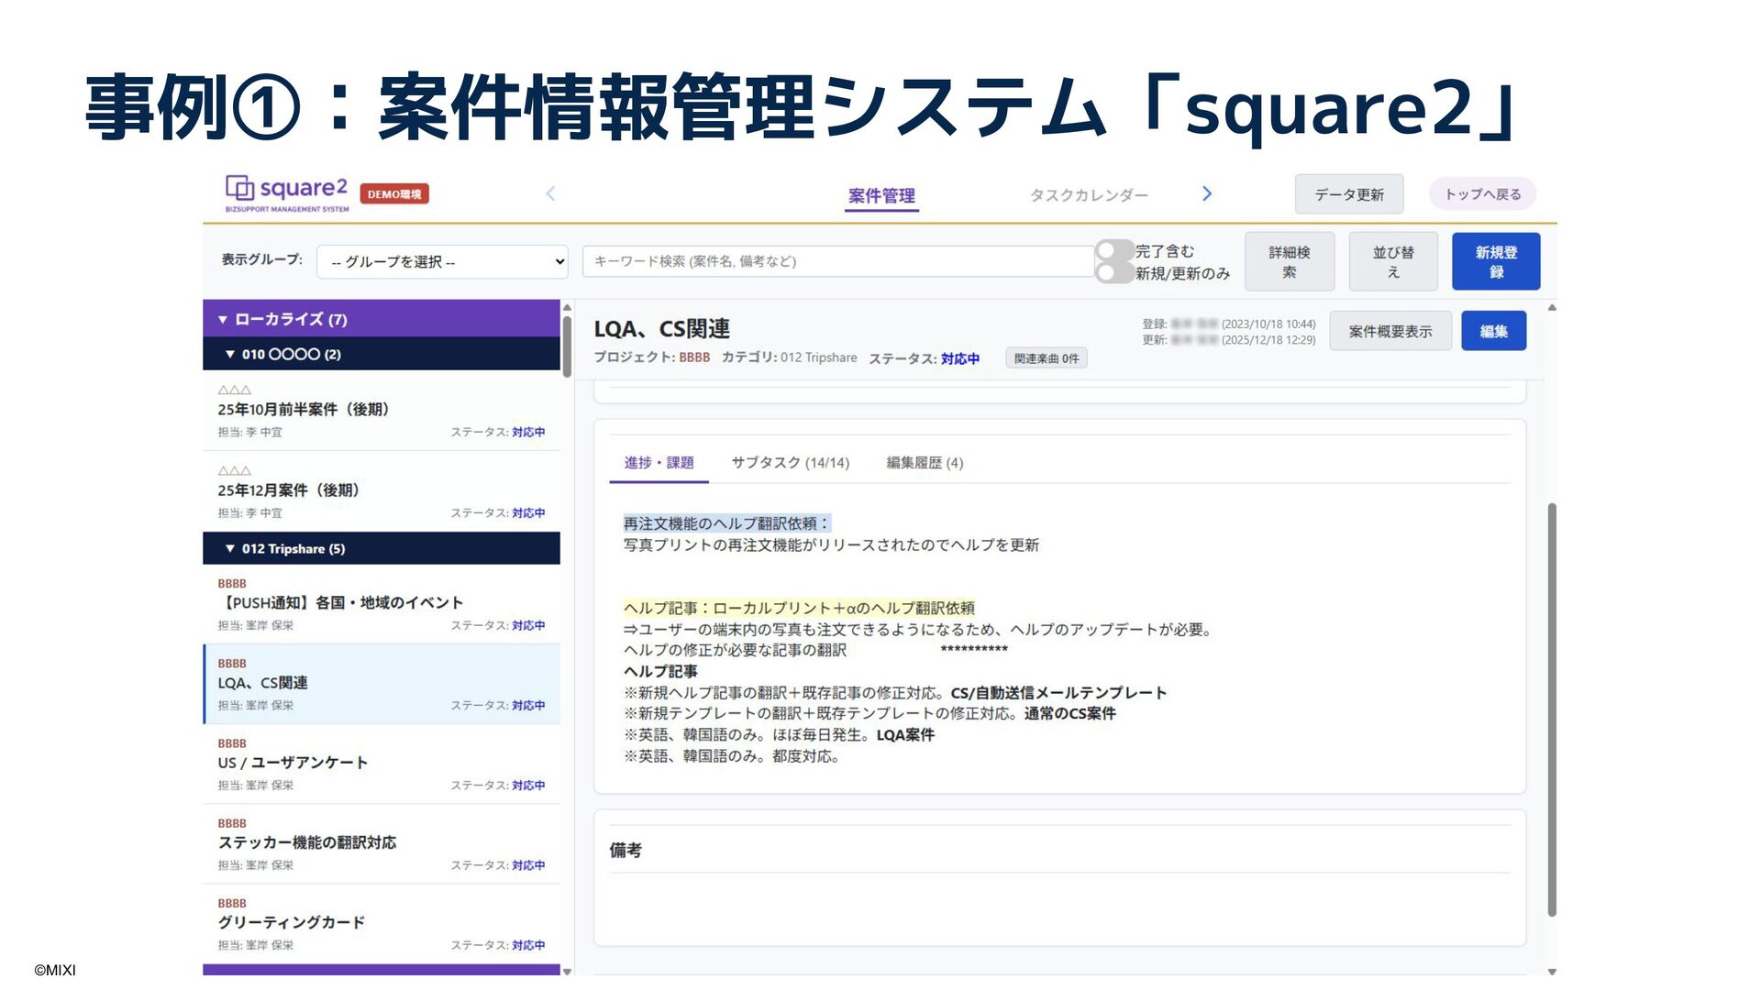Click the 関連楽曲 0件 badge
This screenshot has width=1761, height=990.
pyautogui.click(x=1047, y=358)
